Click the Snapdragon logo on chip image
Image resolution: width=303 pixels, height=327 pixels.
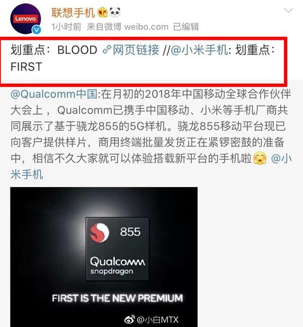click(x=99, y=232)
